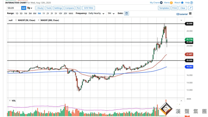Open chart Settings
Screen dimensions: 208x117
[x=58, y=8]
